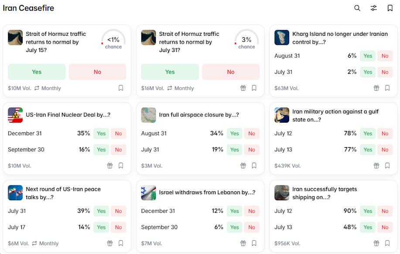
Task: Open the search magnifier icon
Action: (357, 8)
